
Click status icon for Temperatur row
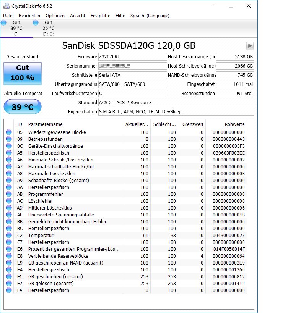click(x=9, y=235)
